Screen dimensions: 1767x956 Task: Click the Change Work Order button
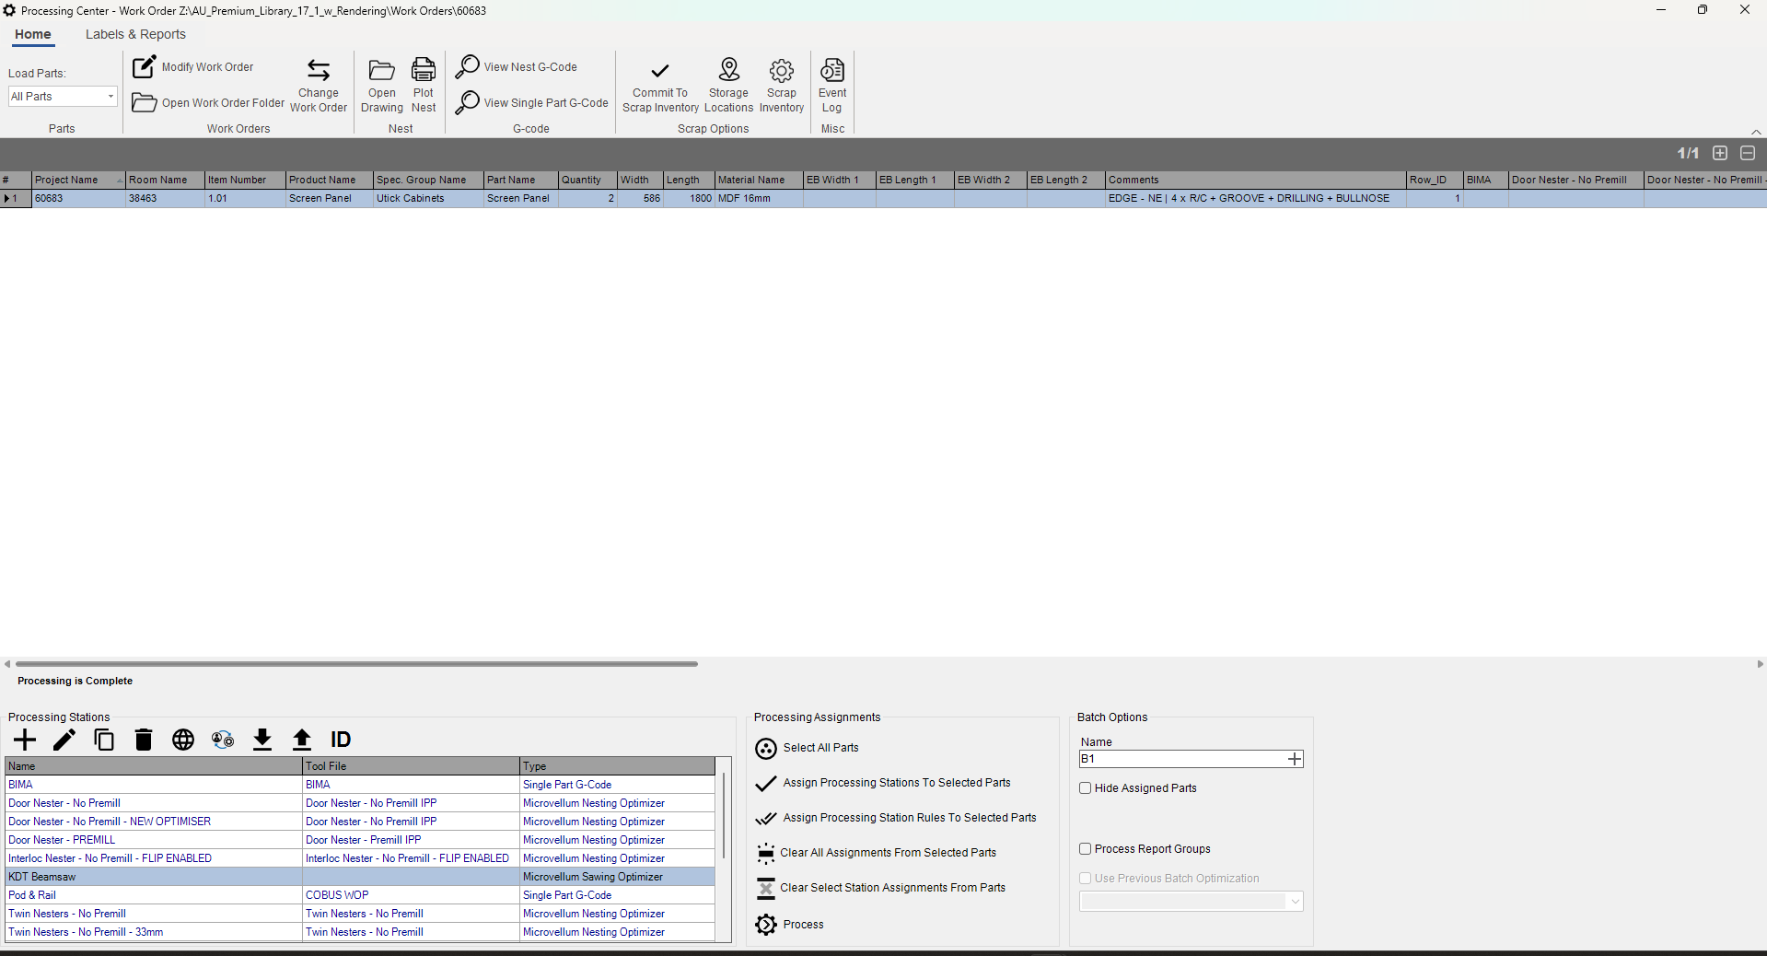click(x=319, y=86)
